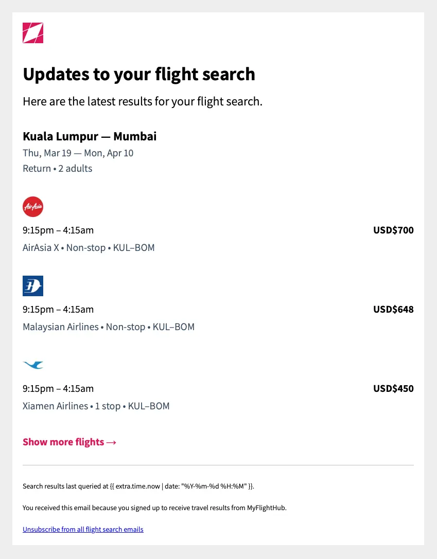This screenshot has height=559, width=437.
Task: Click the Kuala Lumpur — Mumbai route heading
Action: click(x=89, y=136)
